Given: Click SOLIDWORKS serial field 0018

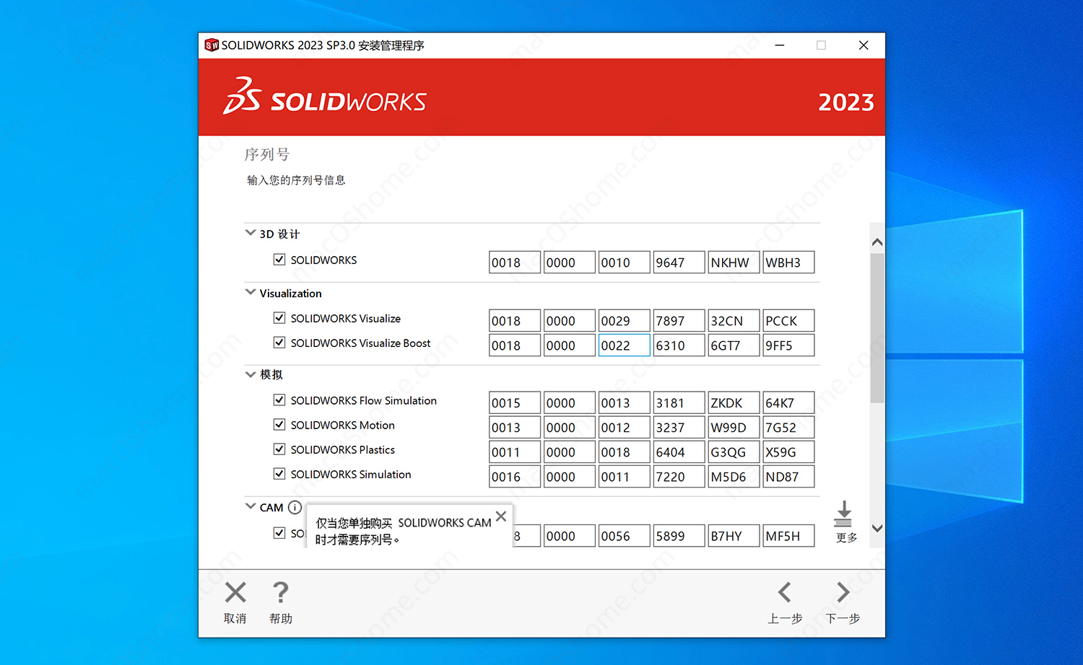Looking at the screenshot, I should pos(515,263).
